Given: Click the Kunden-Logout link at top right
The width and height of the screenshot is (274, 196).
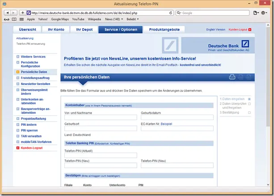Looking at the screenshot, I should (x=238, y=30).
